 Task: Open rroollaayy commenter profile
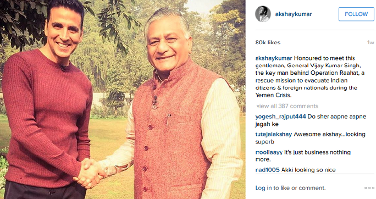click(x=269, y=152)
